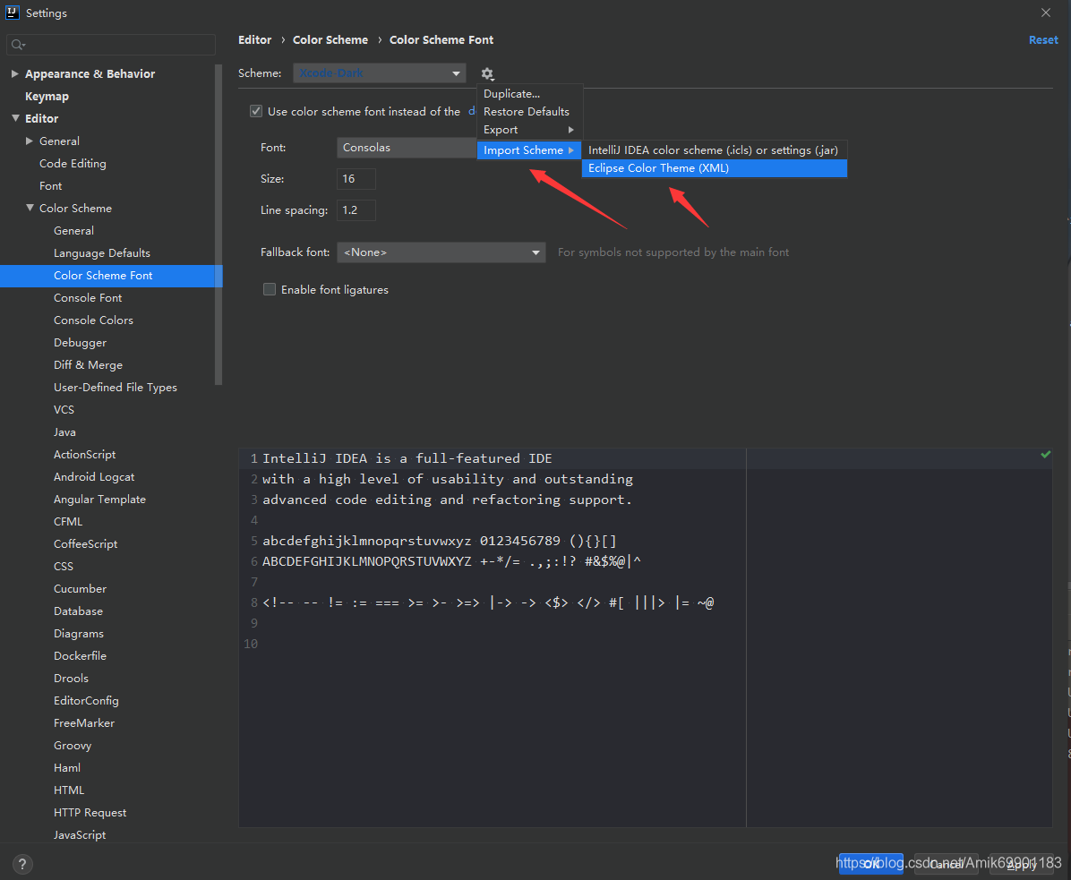Click the OK button
Viewport: 1071px width, 880px height.
coord(871,864)
